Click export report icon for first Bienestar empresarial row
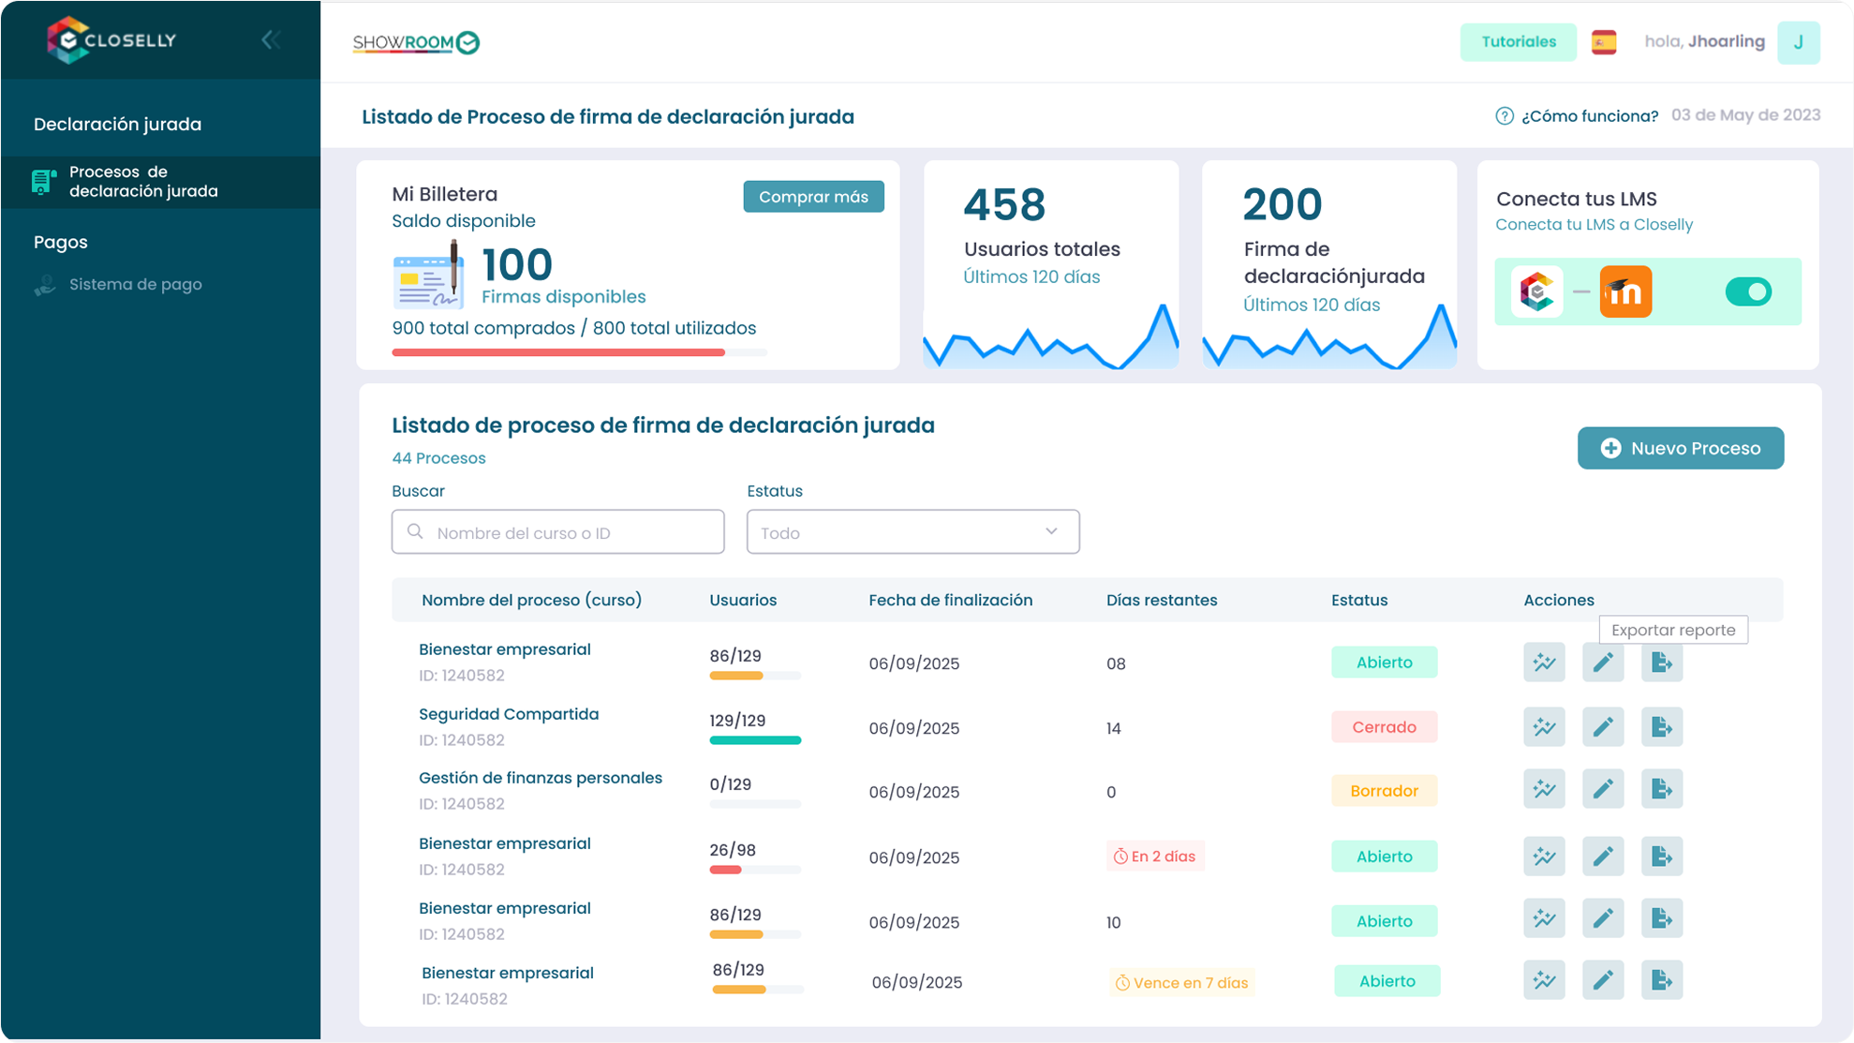The image size is (1854, 1043). pos(1661,663)
